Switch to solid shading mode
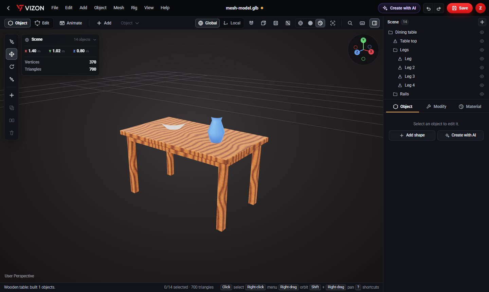This screenshot has height=292, width=489. [310, 23]
